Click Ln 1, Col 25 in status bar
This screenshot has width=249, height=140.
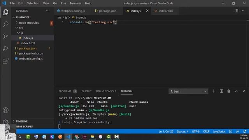coord(166,131)
